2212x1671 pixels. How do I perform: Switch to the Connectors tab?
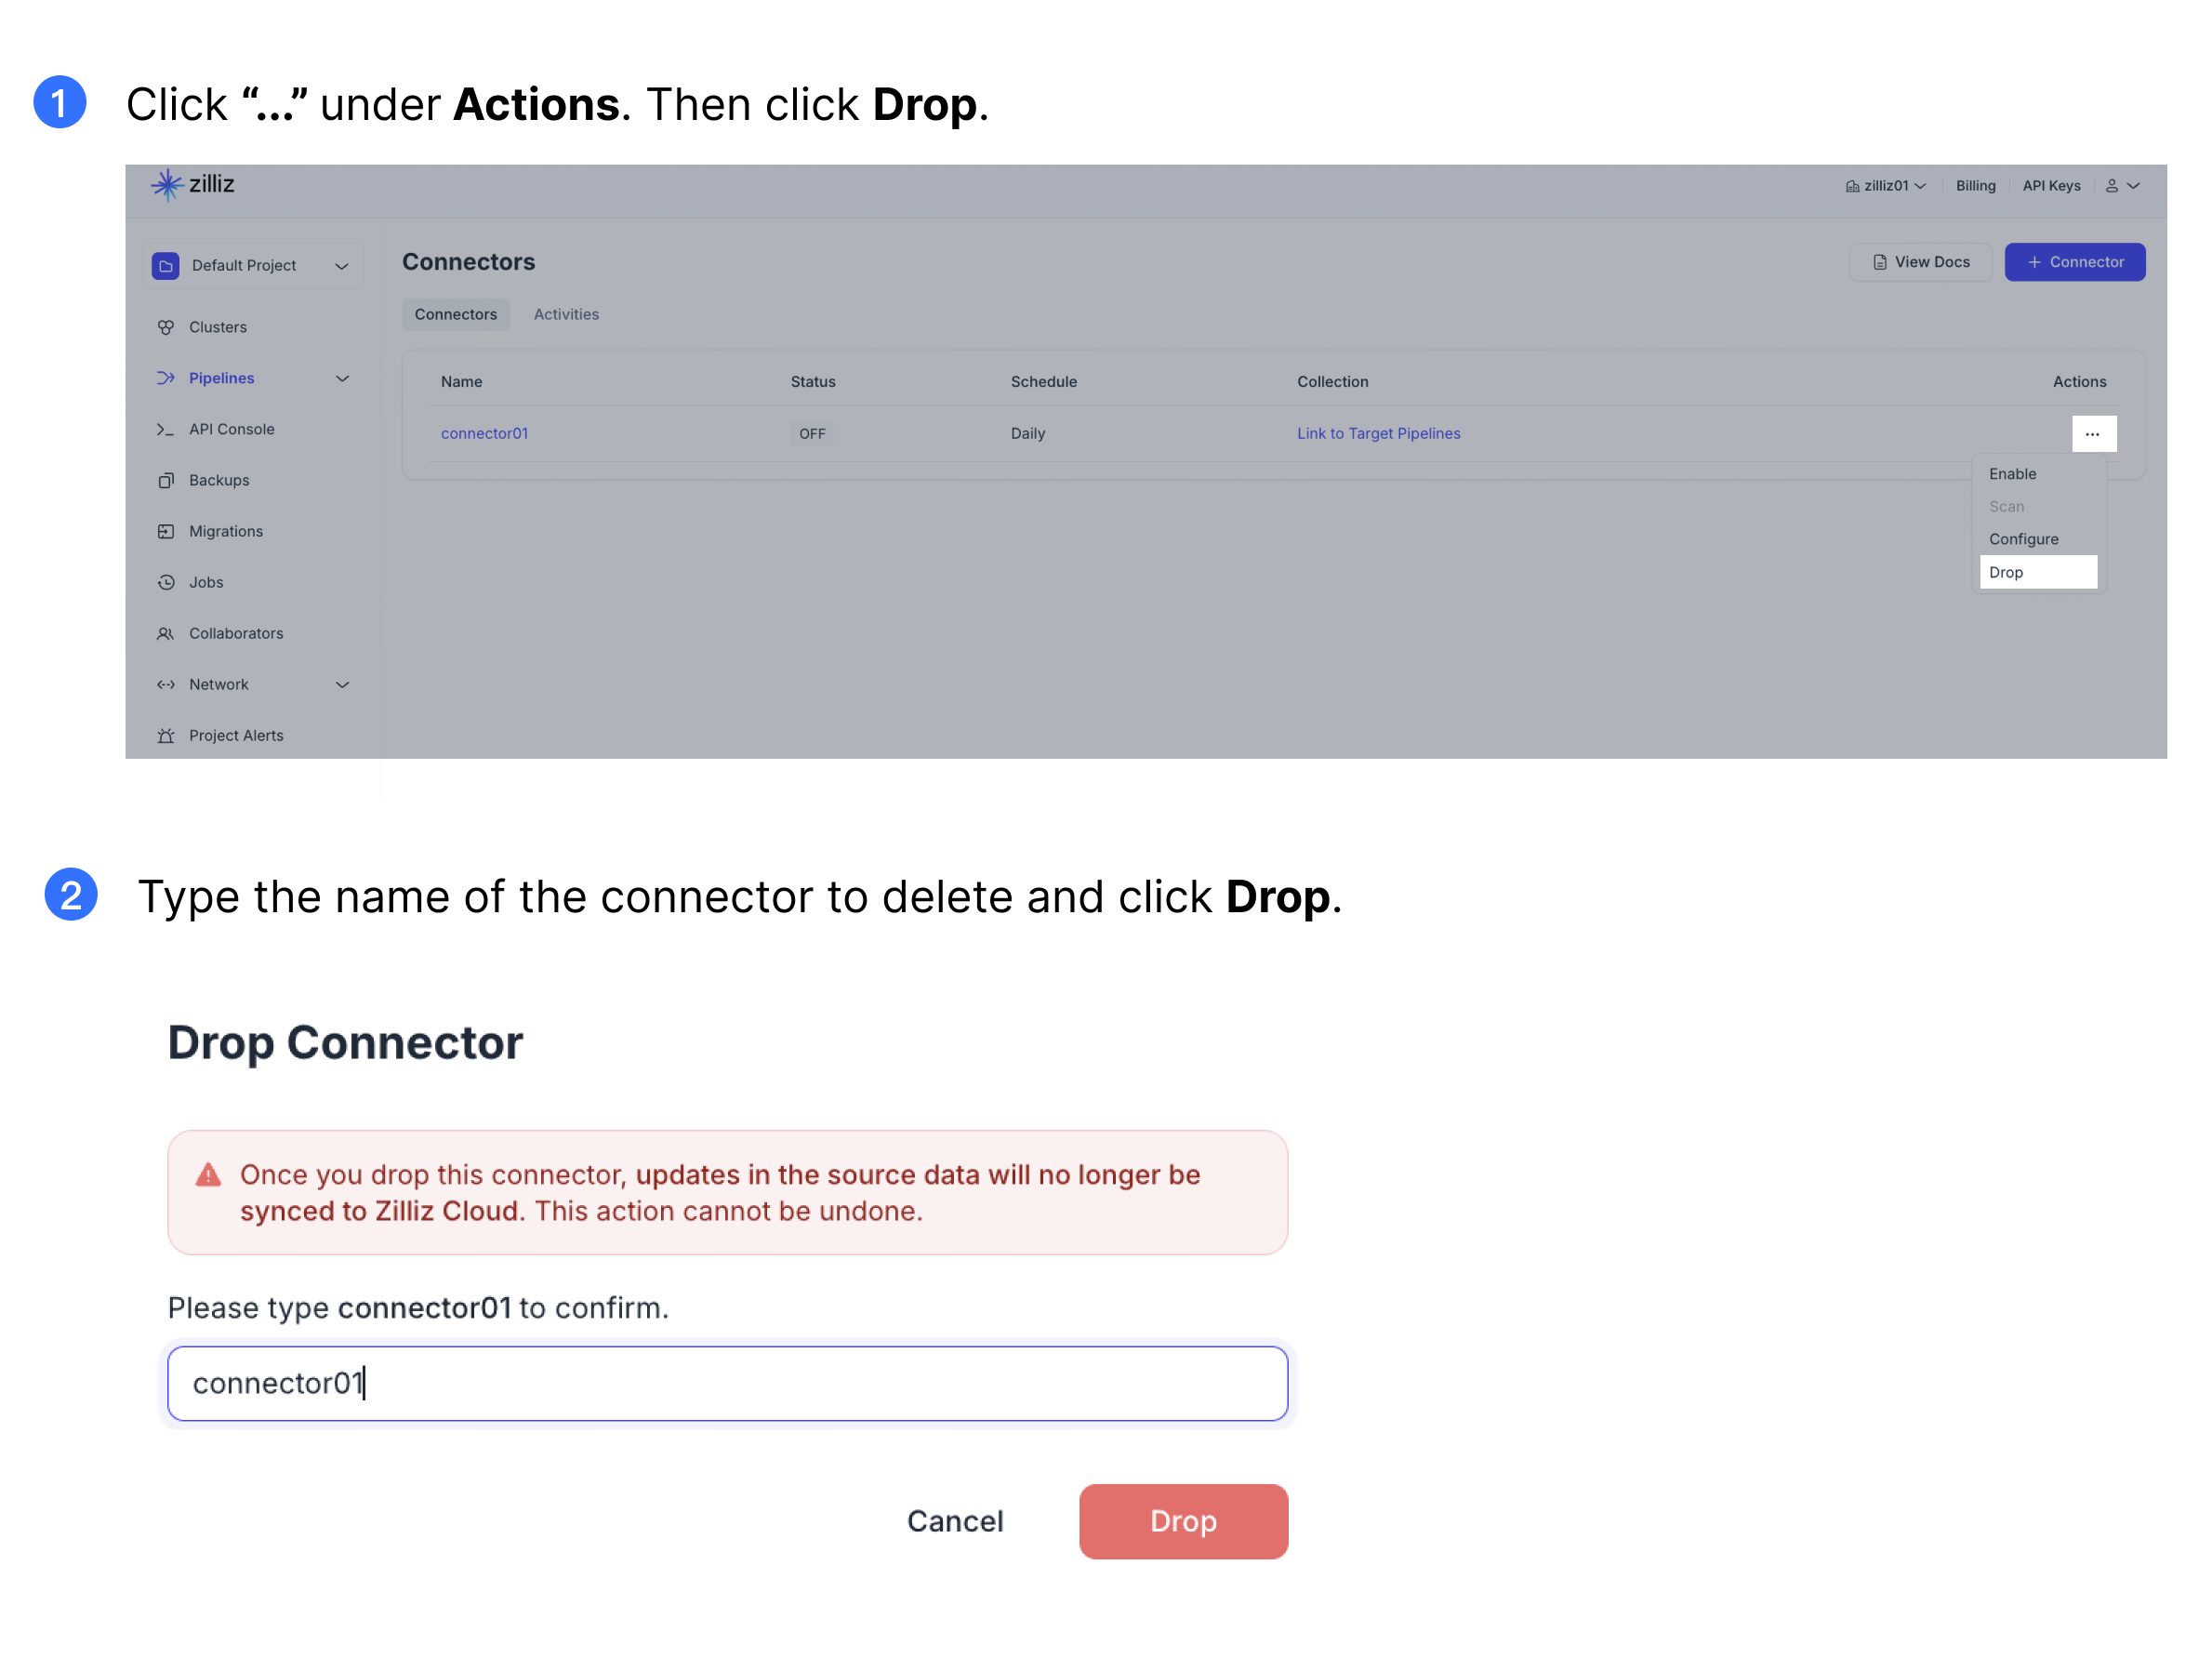(x=456, y=315)
